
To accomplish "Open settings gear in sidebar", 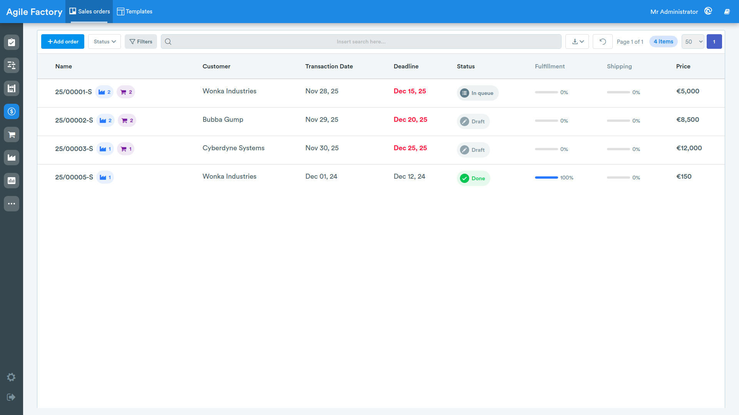I will point(11,377).
